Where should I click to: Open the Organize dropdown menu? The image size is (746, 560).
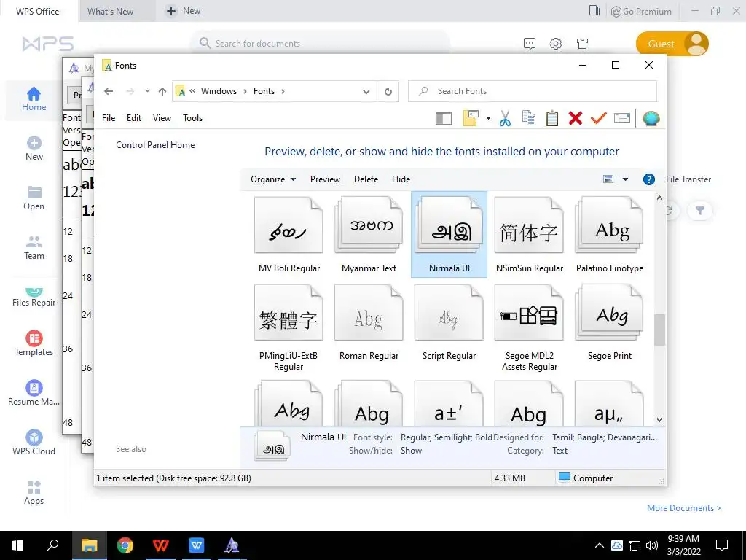coord(273,179)
